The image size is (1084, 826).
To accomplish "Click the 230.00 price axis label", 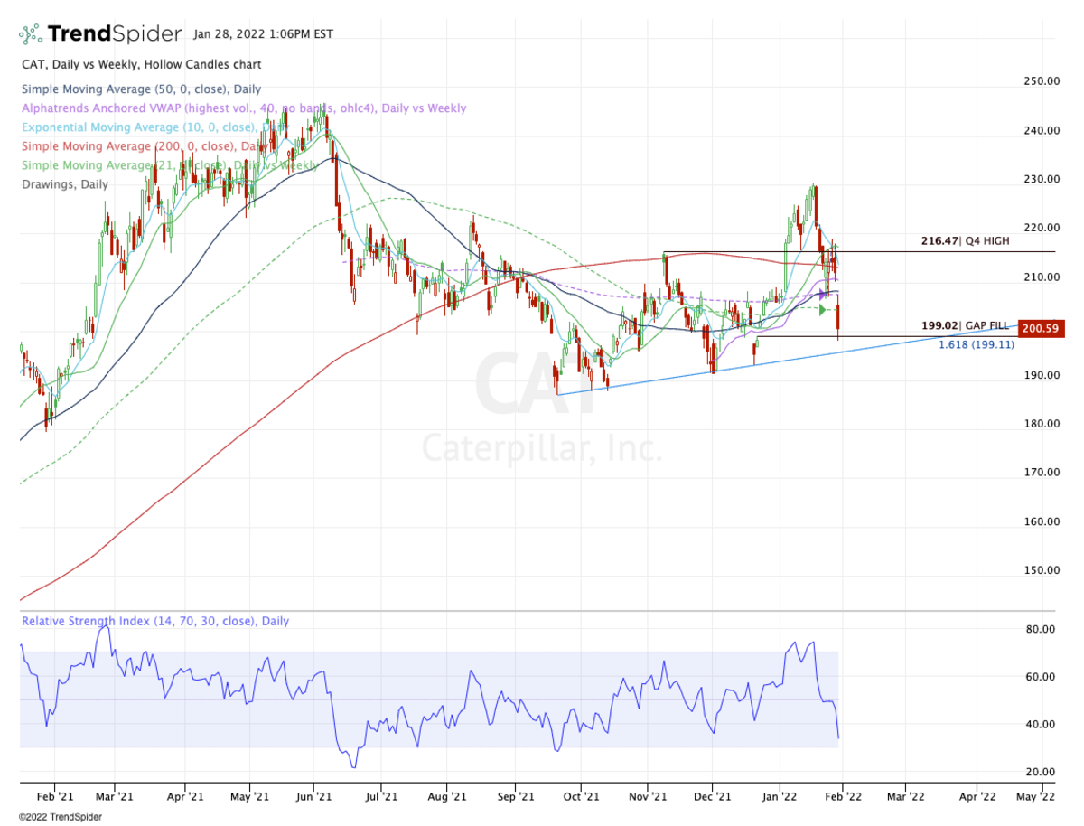I will point(1042,179).
